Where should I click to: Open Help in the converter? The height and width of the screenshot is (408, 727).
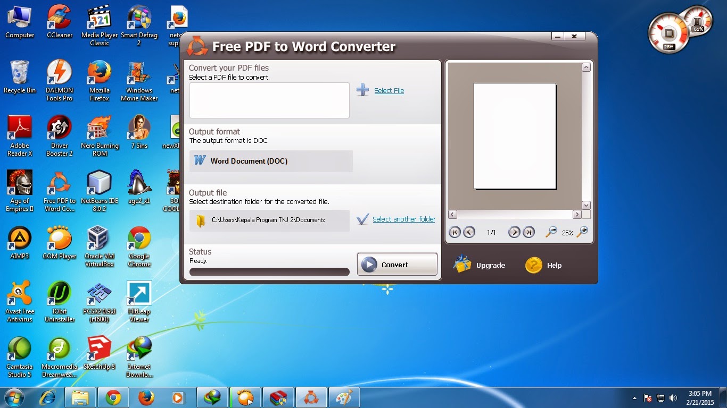pyautogui.click(x=543, y=265)
